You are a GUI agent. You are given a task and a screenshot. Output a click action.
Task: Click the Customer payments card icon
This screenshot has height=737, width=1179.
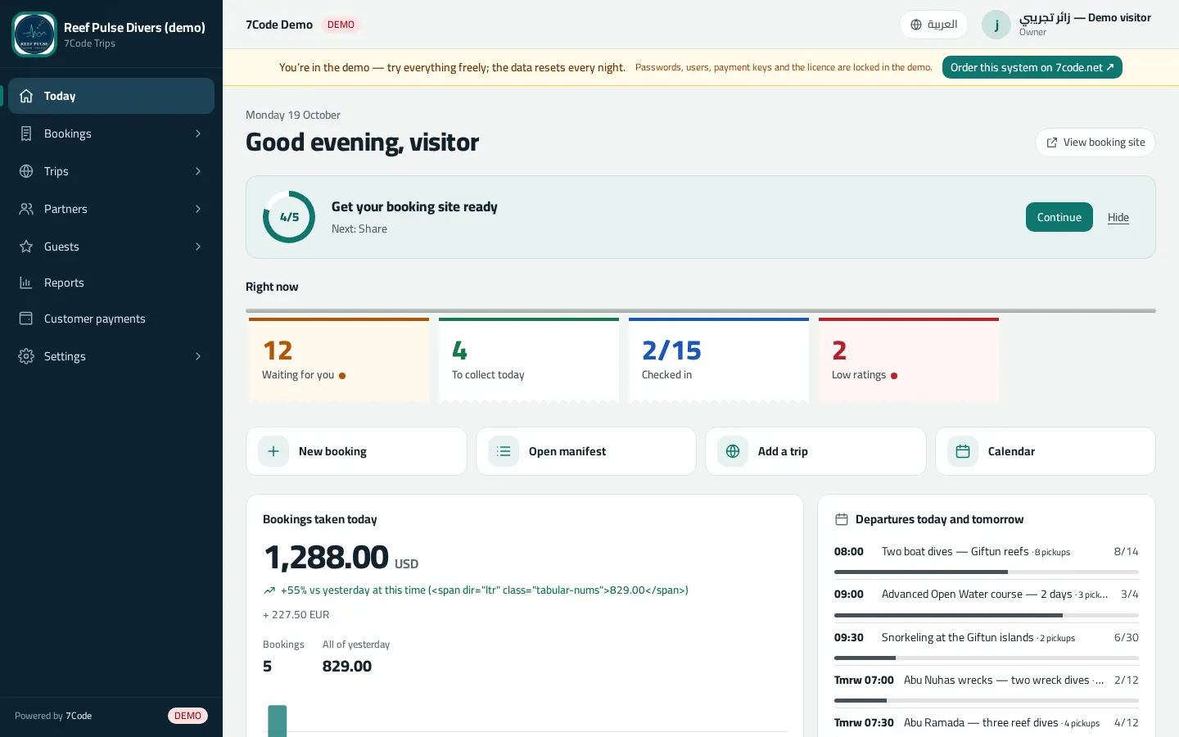click(x=26, y=319)
